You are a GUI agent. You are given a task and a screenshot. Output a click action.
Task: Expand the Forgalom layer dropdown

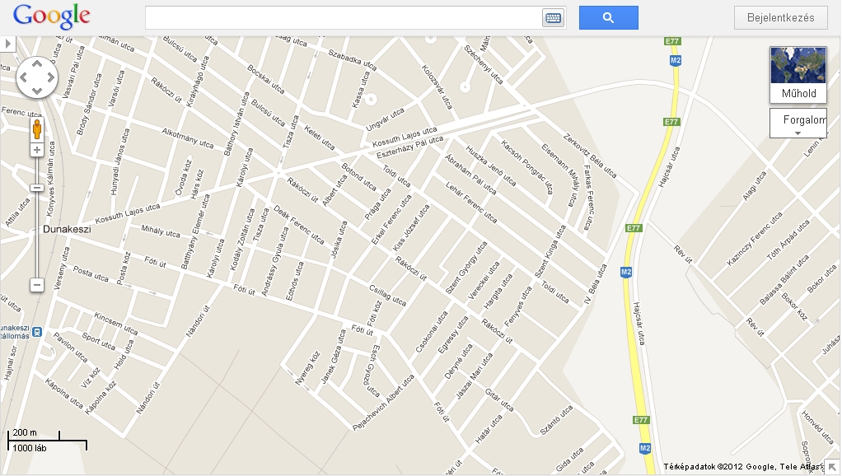pyautogui.click(x=798, y=123)
